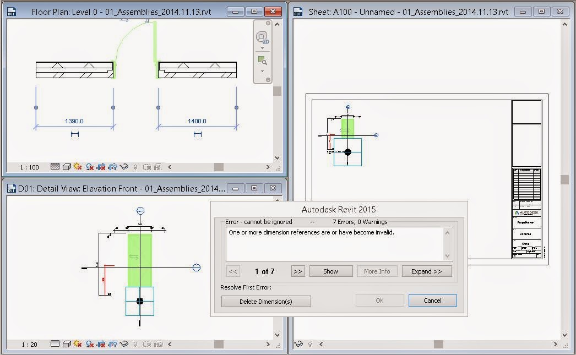Click the RVT icon of Floor Plan window
This screenshot has height=355, width=576.
(11, 12)
